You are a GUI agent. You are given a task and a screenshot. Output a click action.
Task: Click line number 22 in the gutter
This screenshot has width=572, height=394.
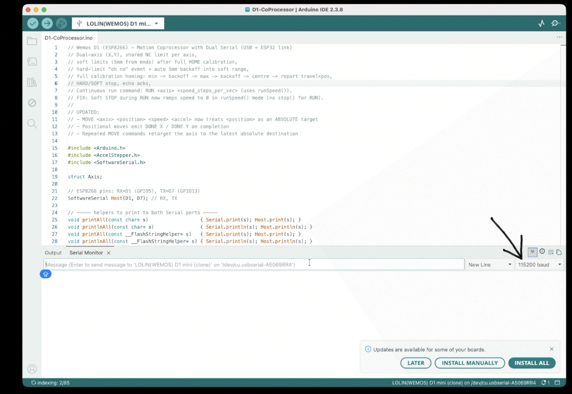click(x=55, y=198)
